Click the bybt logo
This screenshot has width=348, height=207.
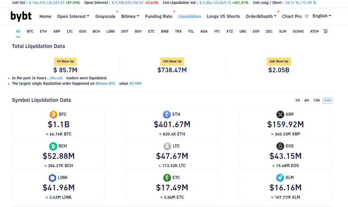pyautogui.click(x=21, y=16)
